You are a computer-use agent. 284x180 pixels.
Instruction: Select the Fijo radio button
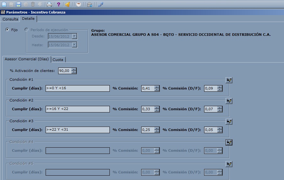point(8,30)
